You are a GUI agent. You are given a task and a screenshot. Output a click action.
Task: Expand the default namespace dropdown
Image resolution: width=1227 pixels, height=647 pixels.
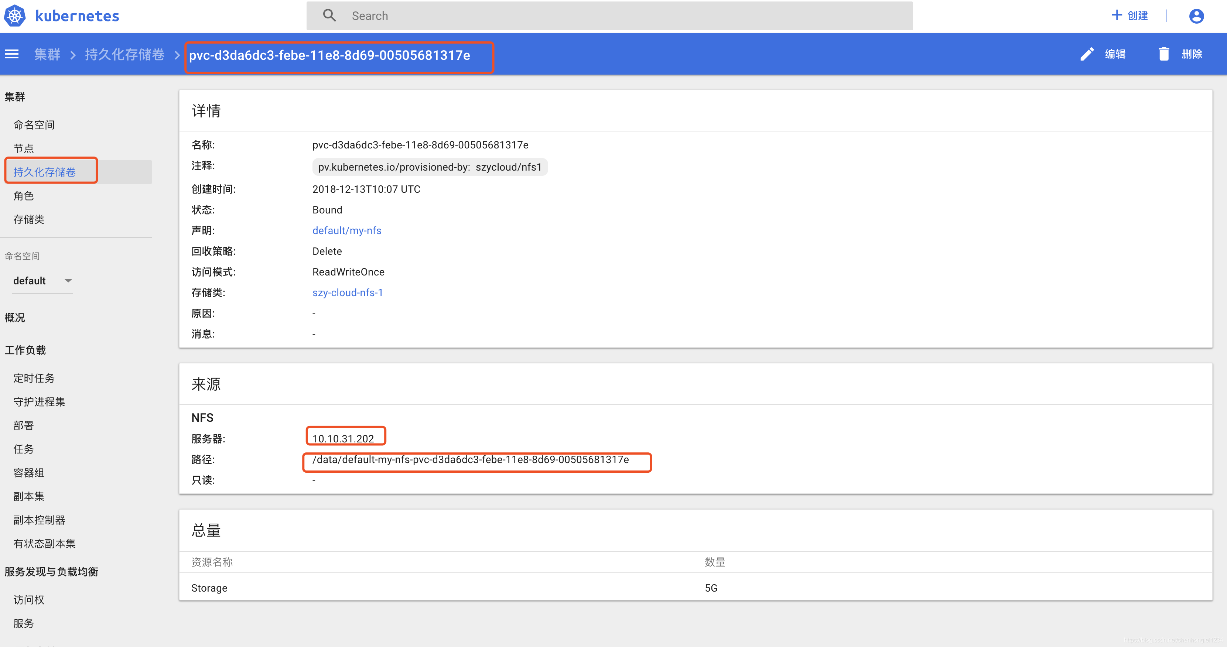(42, 281)
